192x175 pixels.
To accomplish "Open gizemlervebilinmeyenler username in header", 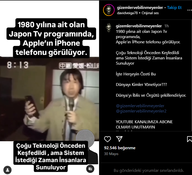I will tap(140, 8).
